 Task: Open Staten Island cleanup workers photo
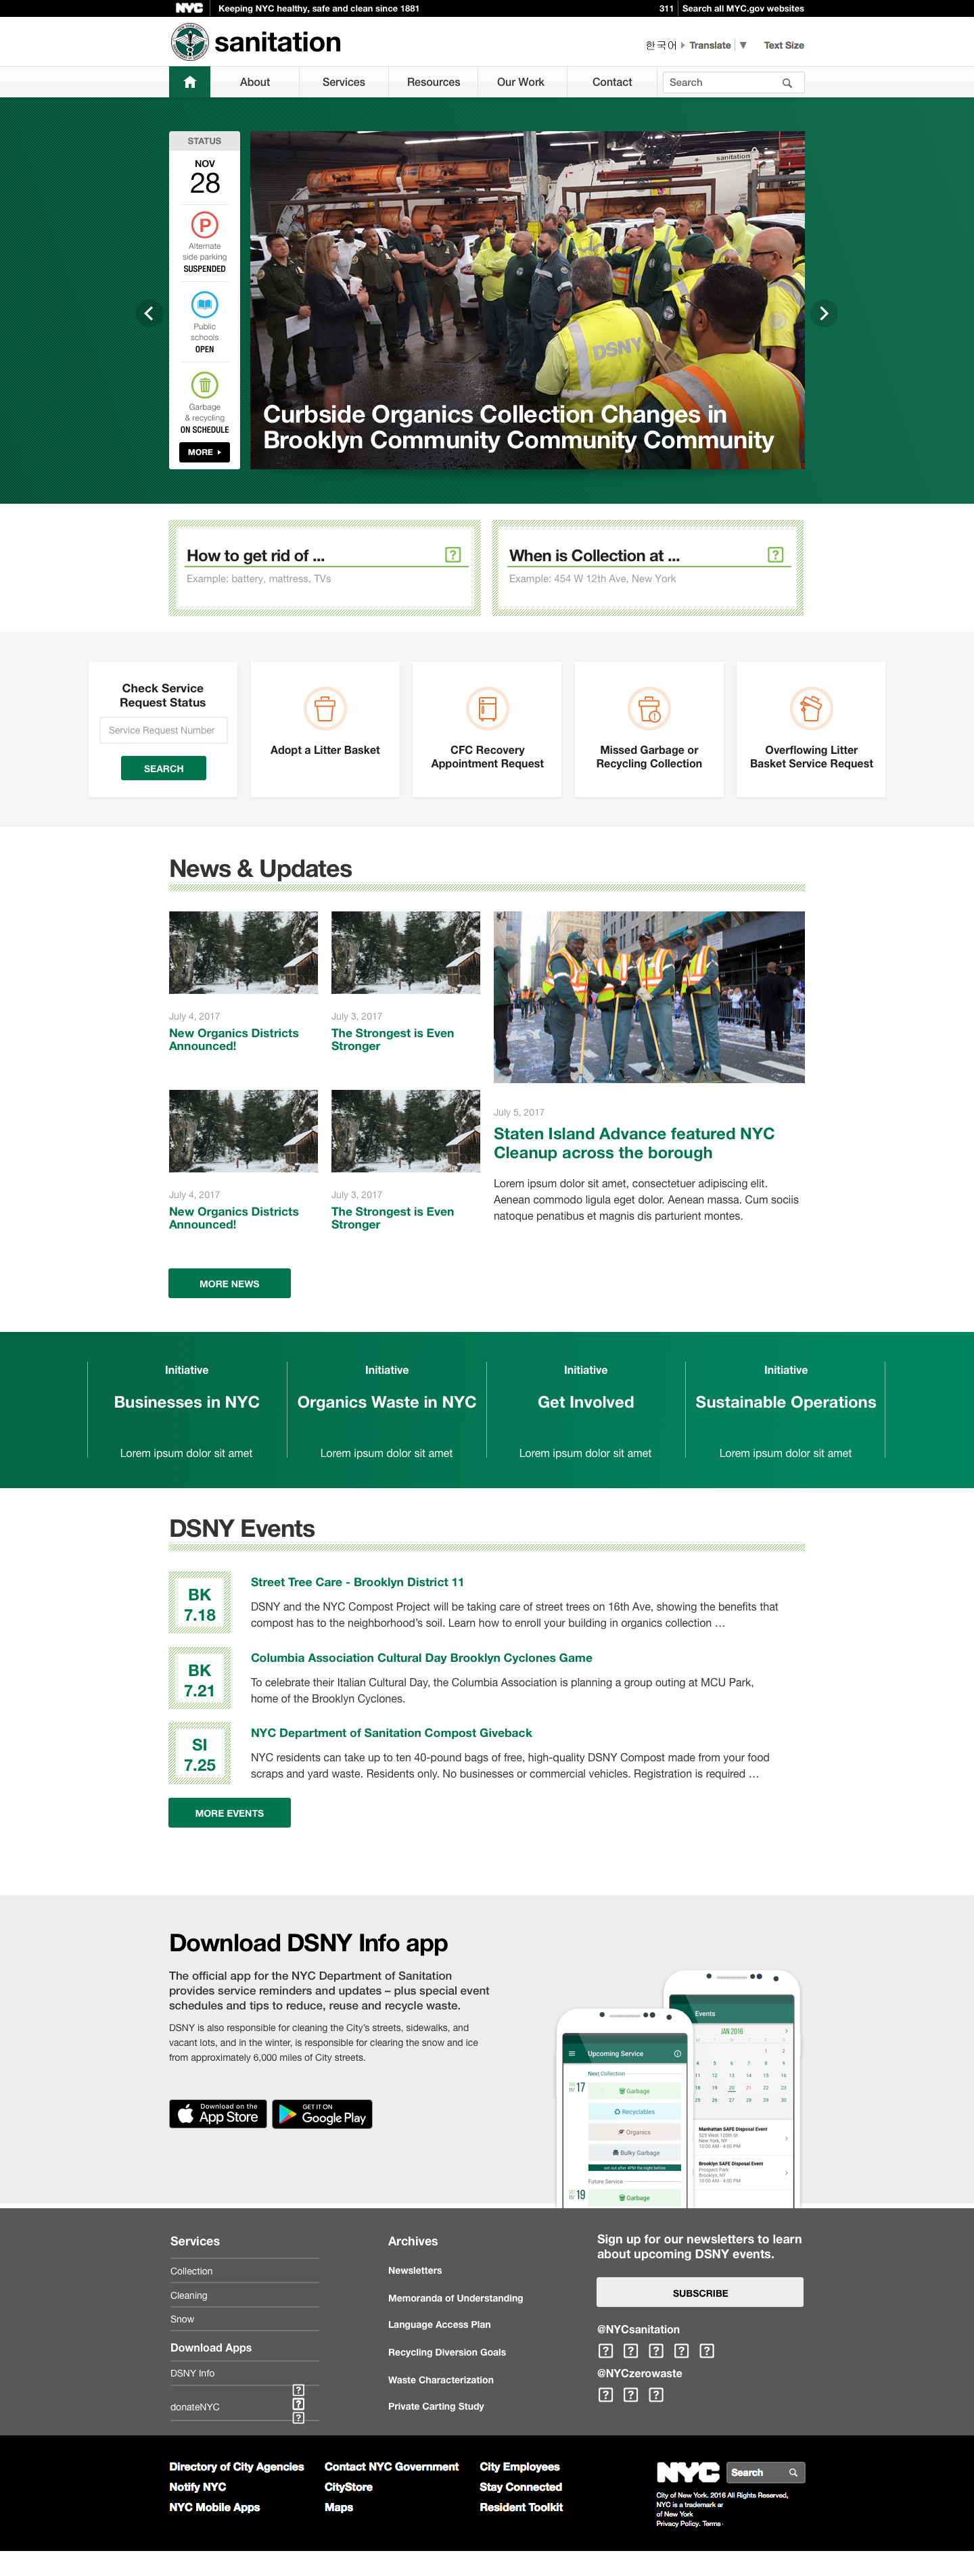pos(649,997)
